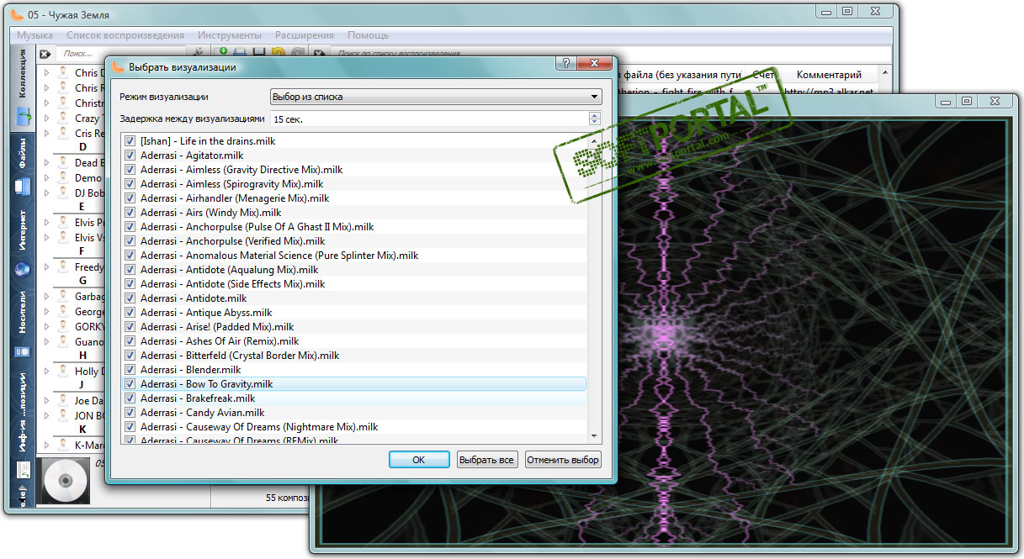Screen dimensions: 1024x559
Task: Toggle 'Aderrasi - Brakefreak.milk' checkbox
Action: pos(130,398)
